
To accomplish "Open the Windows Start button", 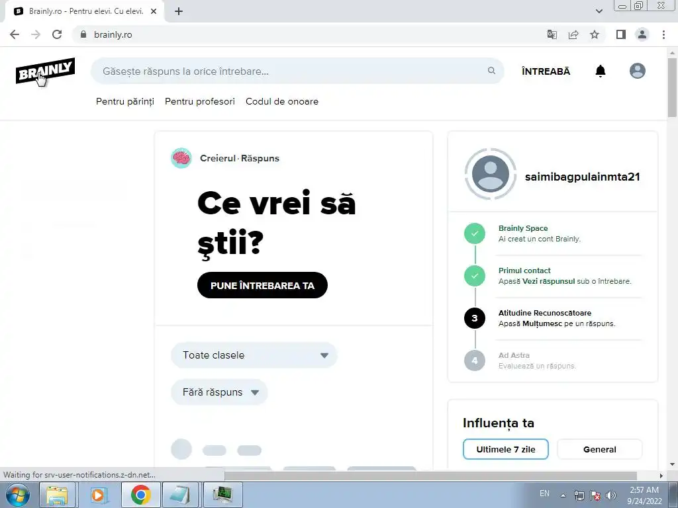I will pyautogui.click(x=17, y=495).
